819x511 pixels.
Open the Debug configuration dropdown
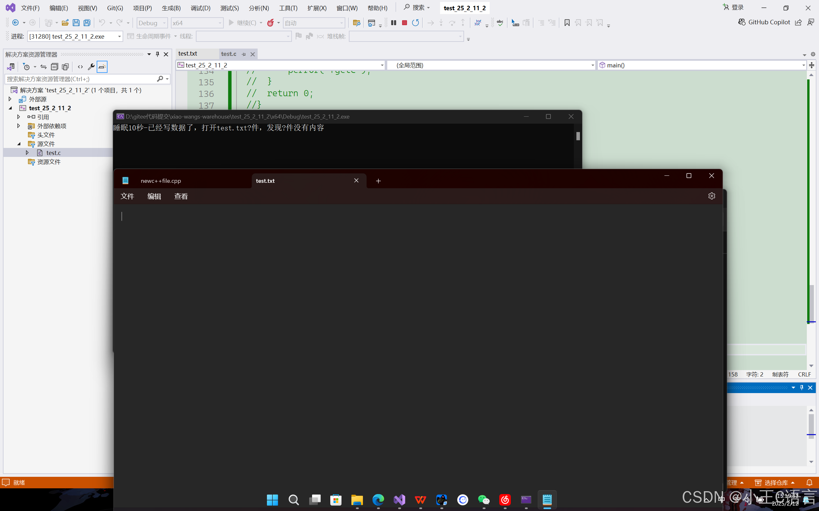pyautogui.click(x=152, y=23)
